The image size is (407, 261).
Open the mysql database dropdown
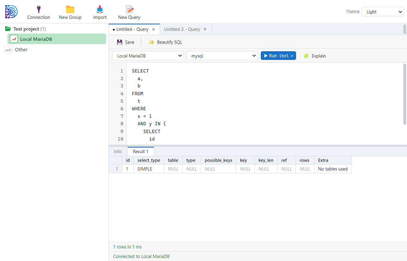(x=222, y=56)
